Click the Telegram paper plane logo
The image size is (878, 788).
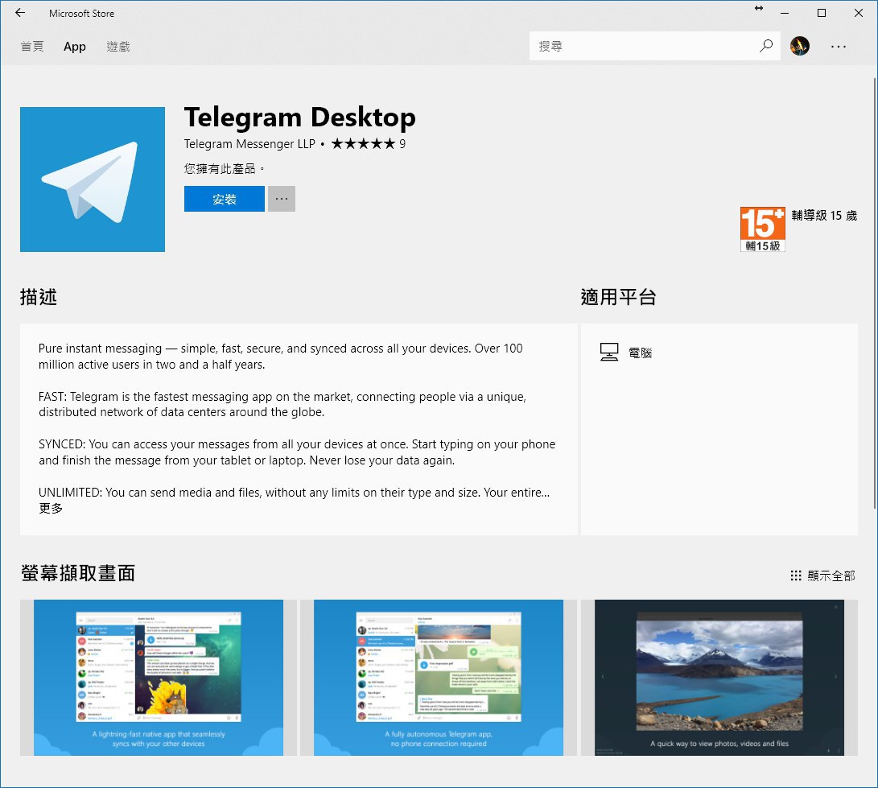click(93, 179)
